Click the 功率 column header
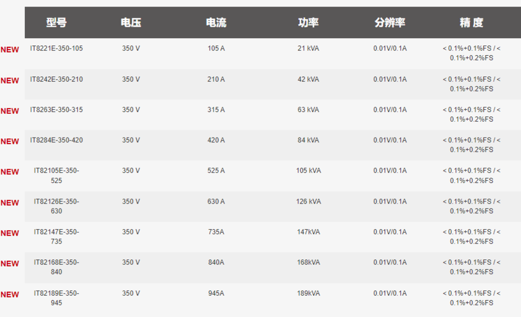Screen dimensions: 521x317 308,22
